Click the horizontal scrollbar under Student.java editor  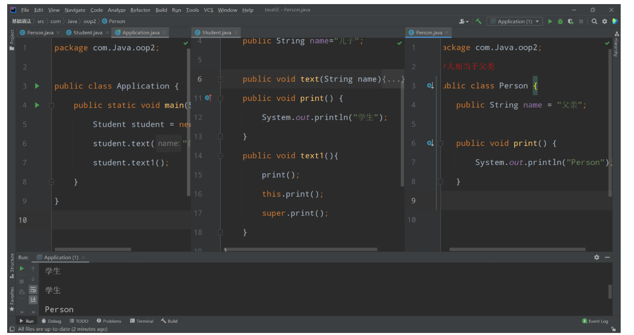pos(301,249)
